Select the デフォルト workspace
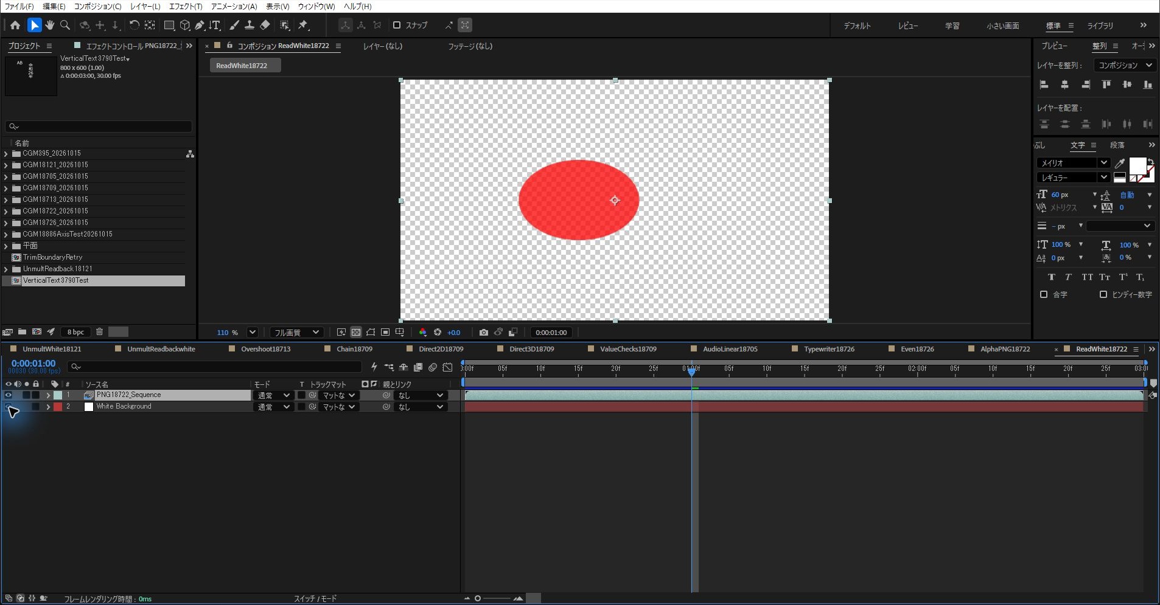Image resolution: width=1160 pixels, height=605 pixels. [x=857, y=26]
